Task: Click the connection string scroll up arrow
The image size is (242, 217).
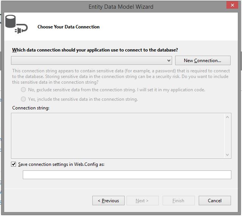Action: pyautogui.click(x=228, y=117)
